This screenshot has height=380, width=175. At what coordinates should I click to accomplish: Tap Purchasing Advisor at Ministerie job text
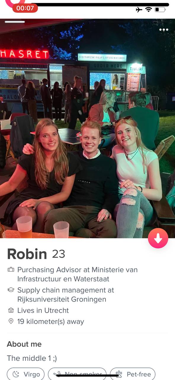(78, 274)
